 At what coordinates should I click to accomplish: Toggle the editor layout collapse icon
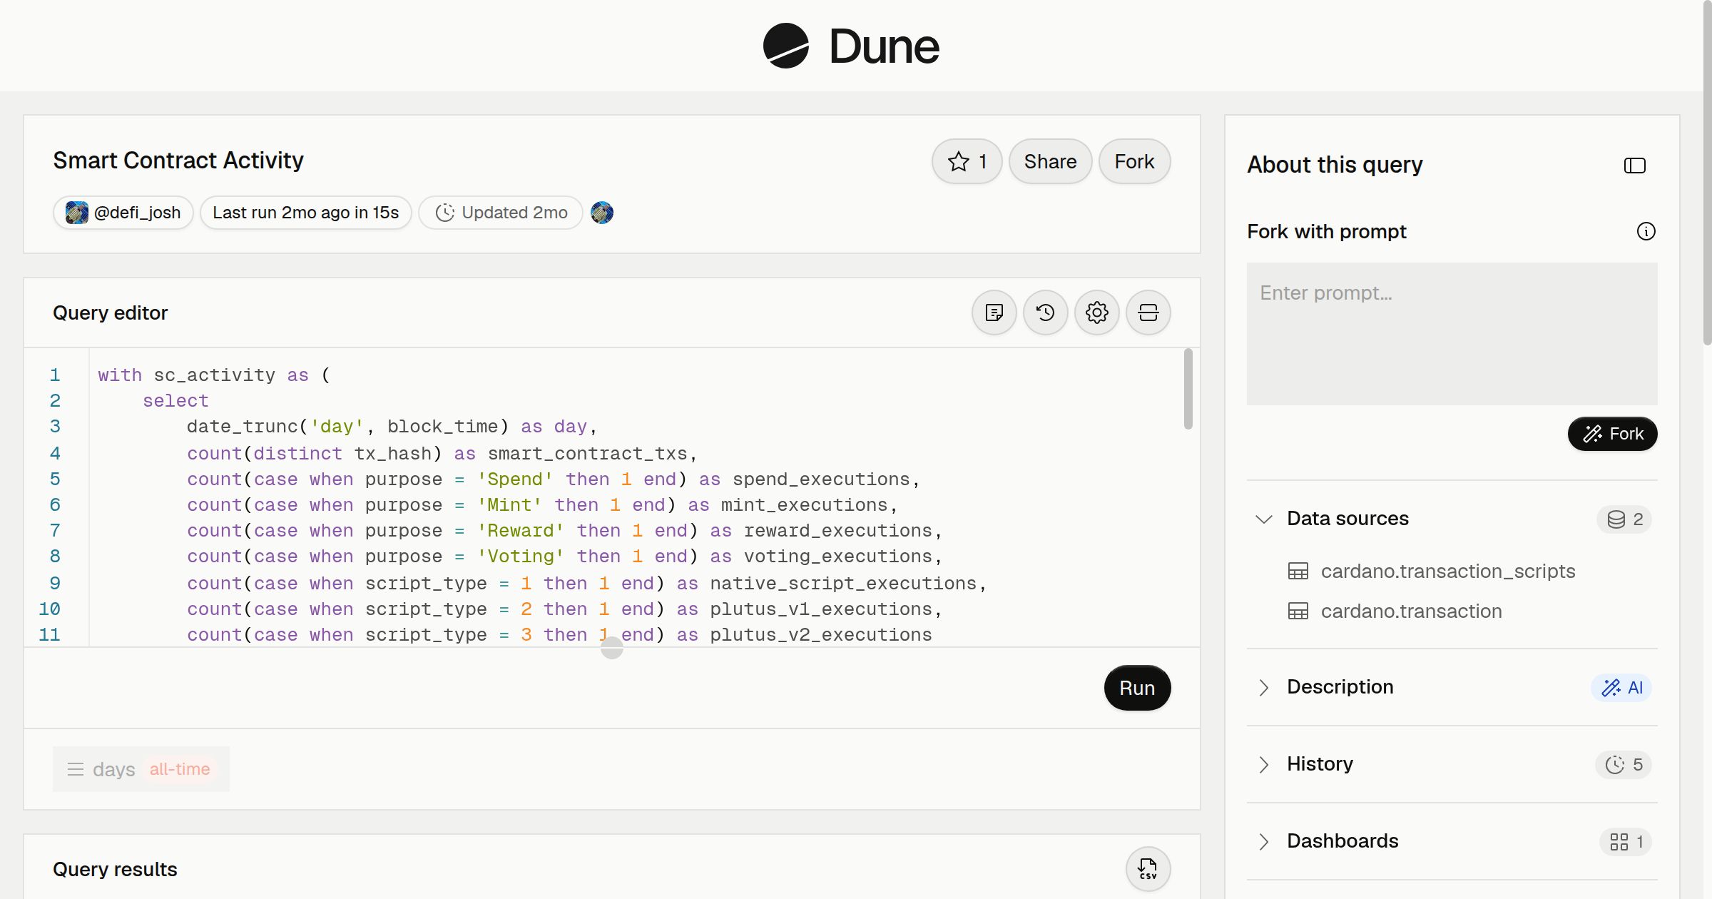pos(1148,313)
